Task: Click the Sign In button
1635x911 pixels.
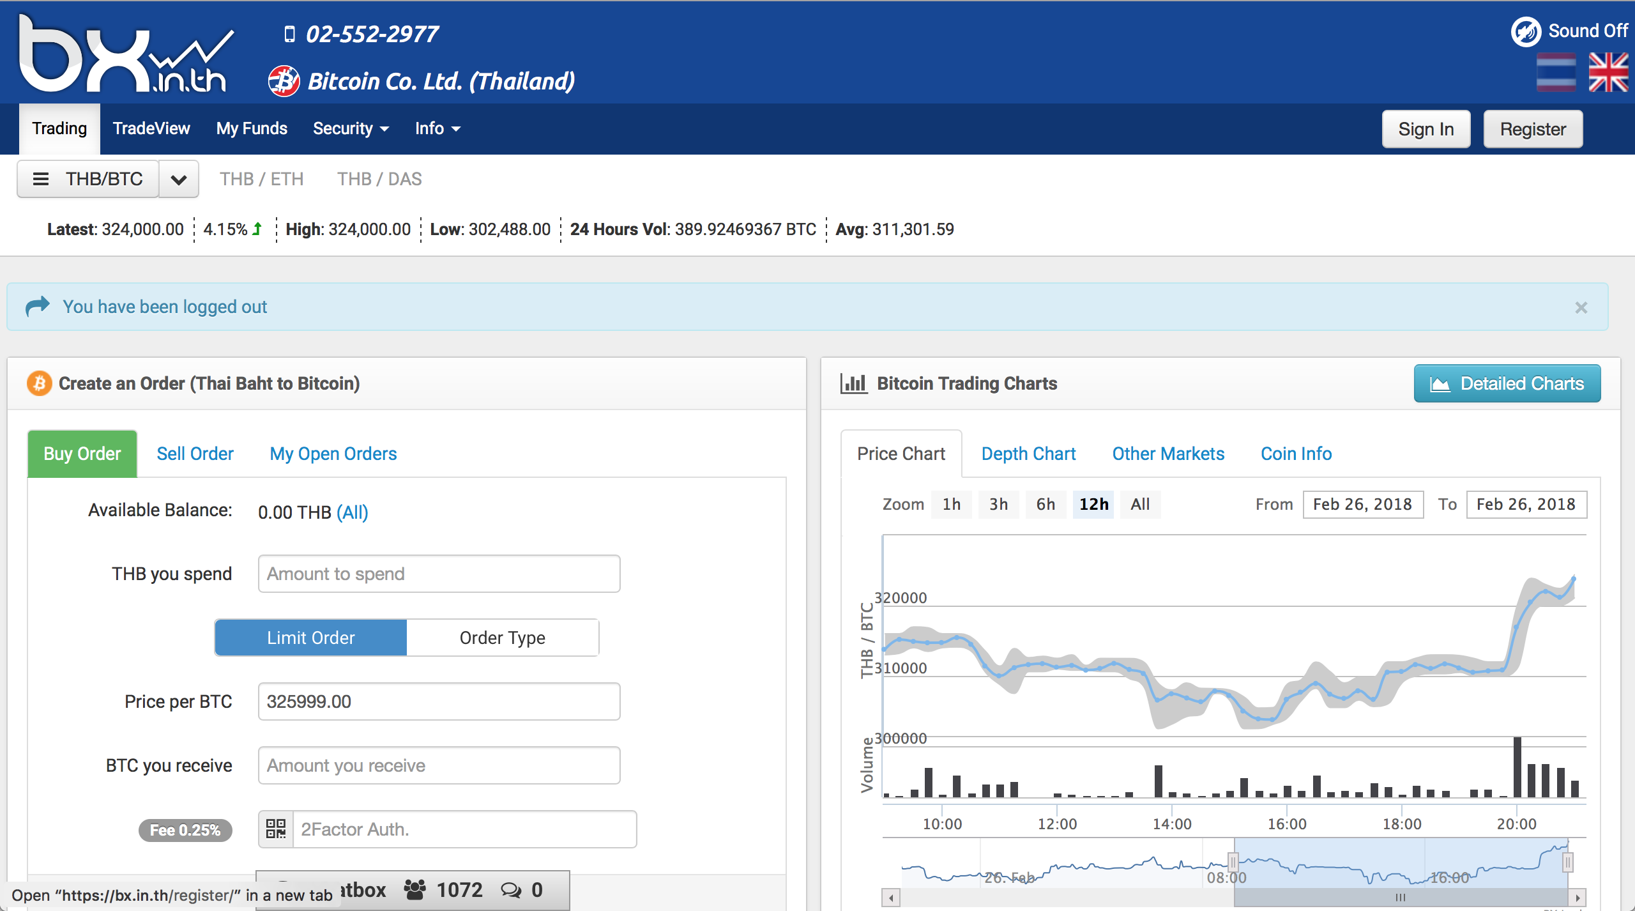Action: click(1426, 129)
